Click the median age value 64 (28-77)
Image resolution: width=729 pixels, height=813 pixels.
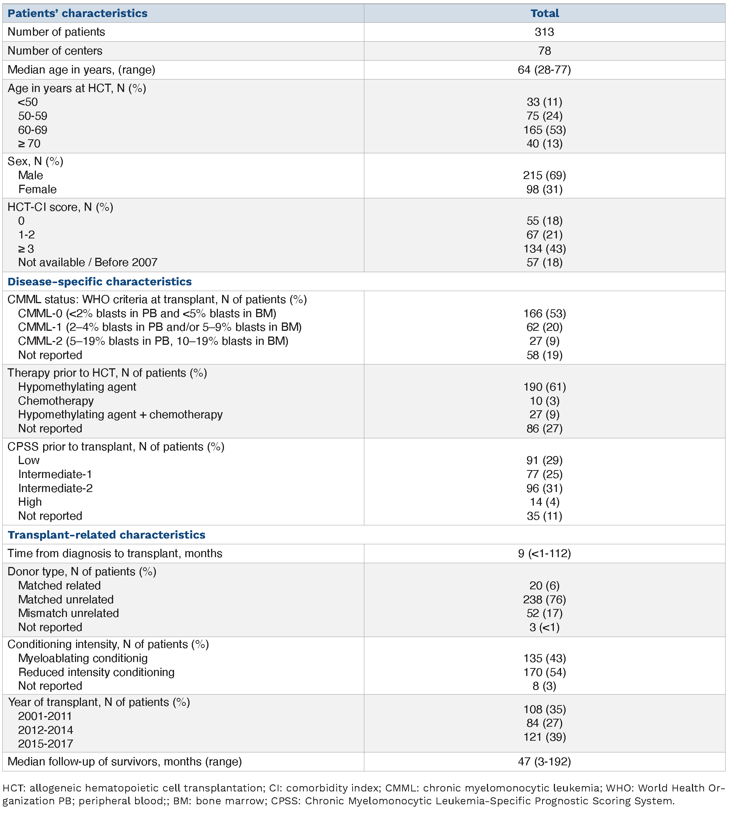coord(544,70)
